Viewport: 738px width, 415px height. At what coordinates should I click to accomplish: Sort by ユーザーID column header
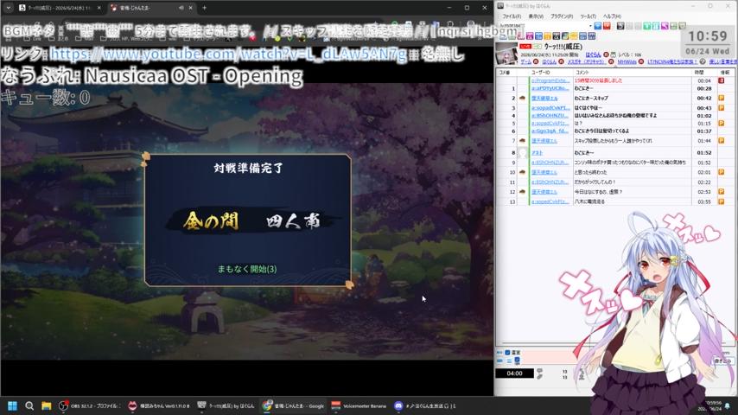point(540,72)
